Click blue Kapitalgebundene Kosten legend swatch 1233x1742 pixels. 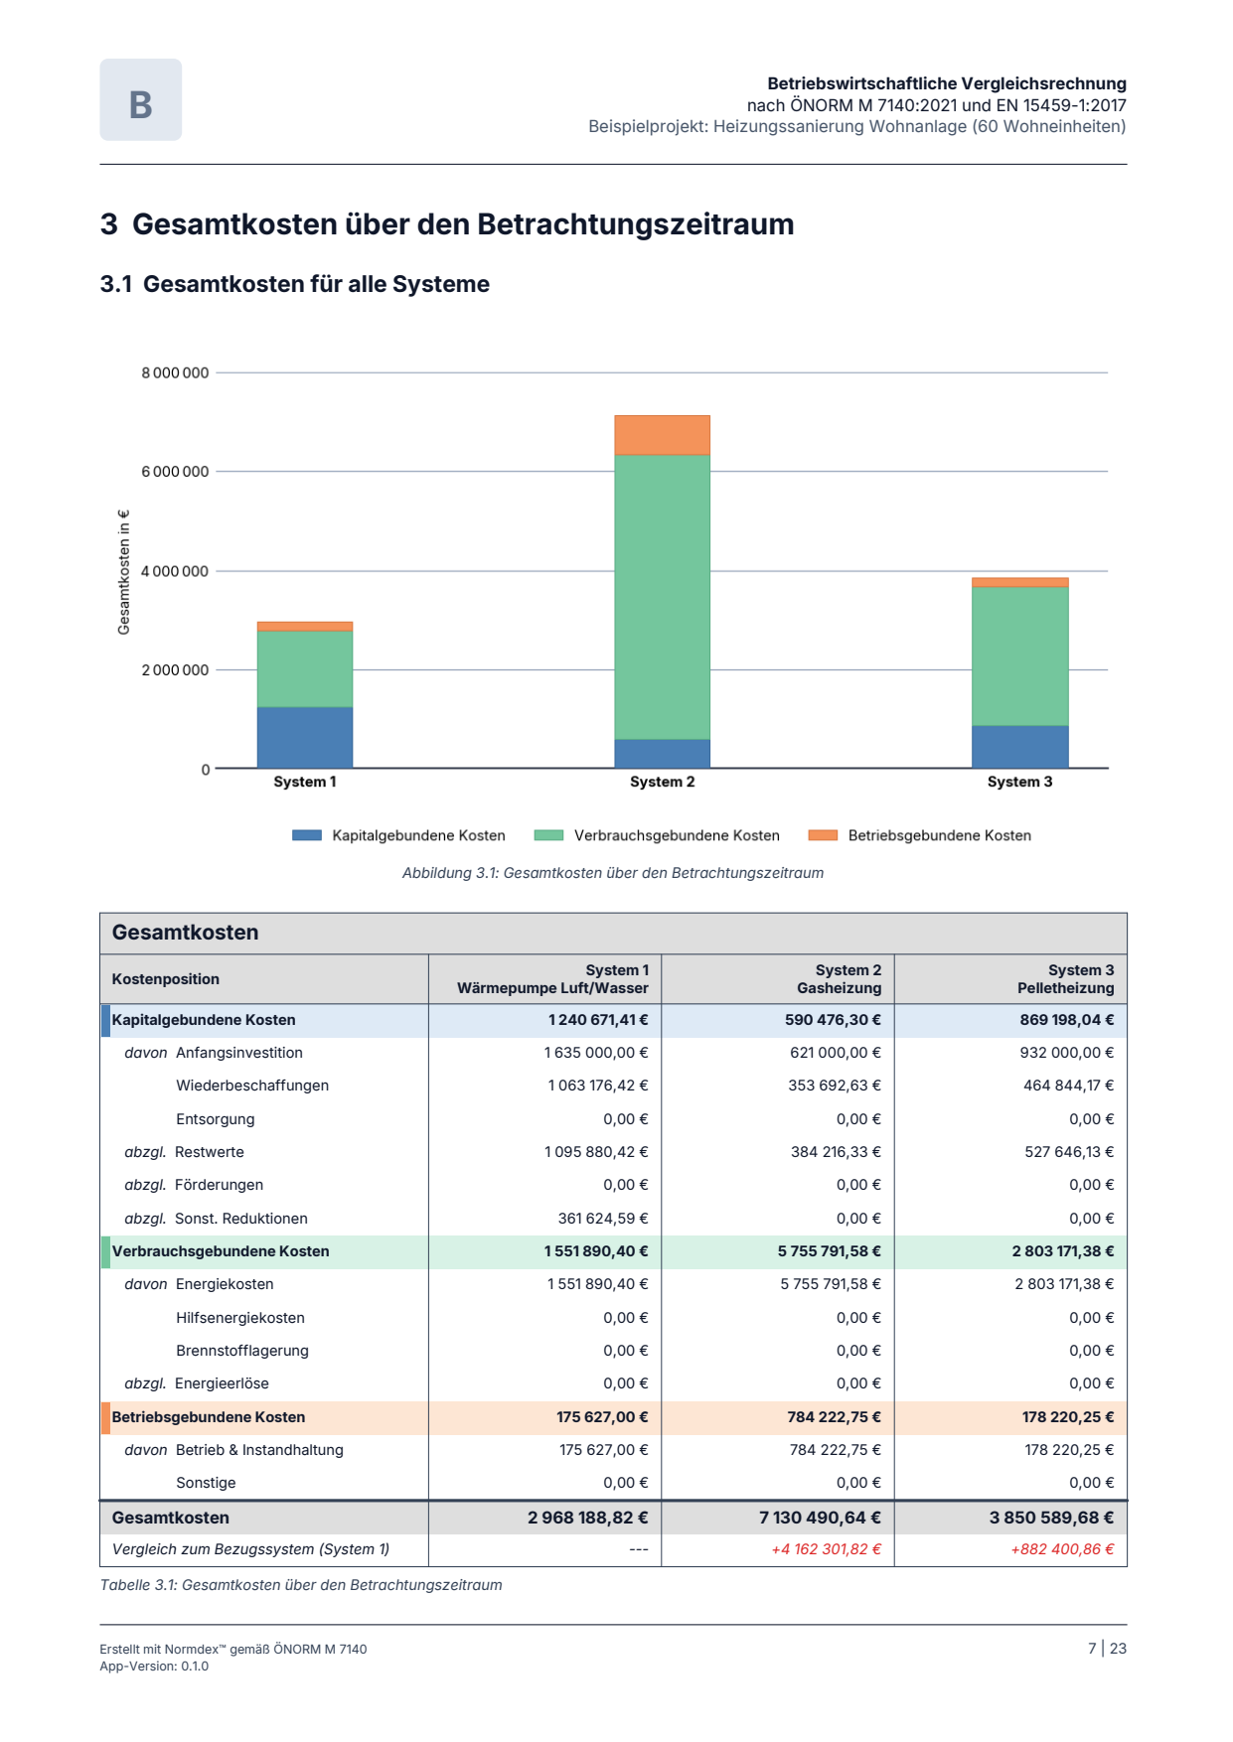coord(306,835)
